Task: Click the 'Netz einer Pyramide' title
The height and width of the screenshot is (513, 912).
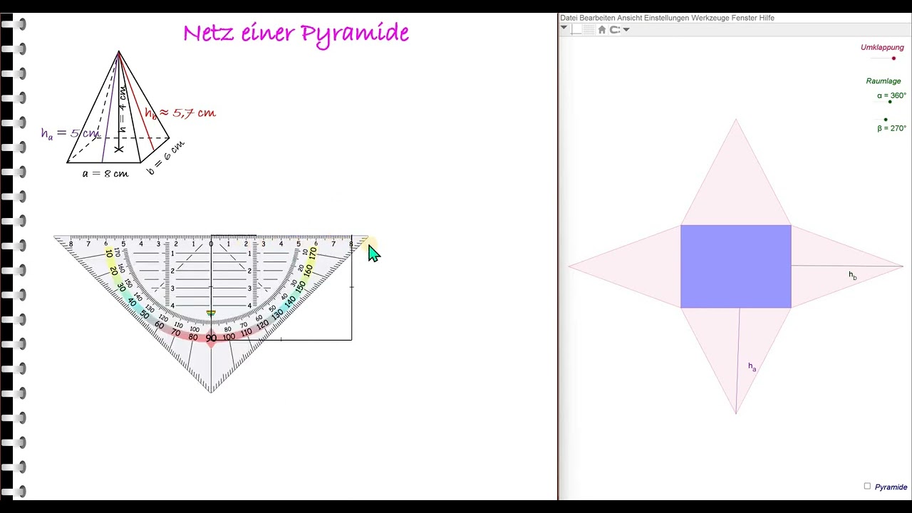Action: [296, 33]
